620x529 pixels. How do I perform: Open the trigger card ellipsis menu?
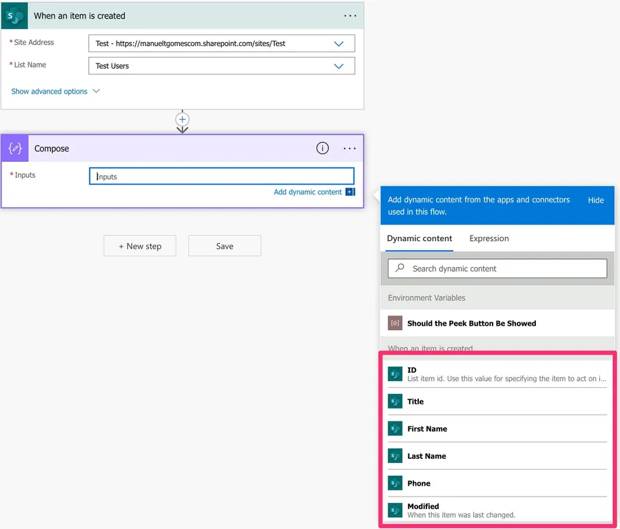click(x=350, y=15)
